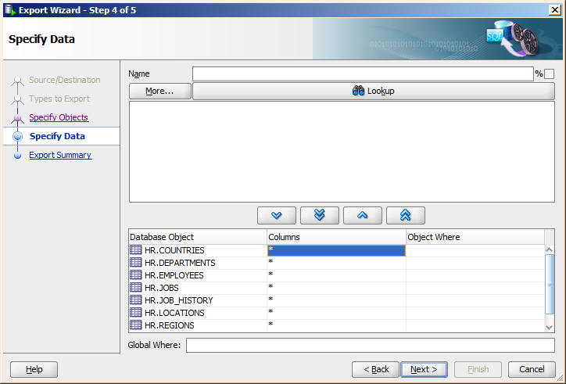This screenshot has height=384, width=566.
Task: Select the HR.COUNTRIES row text
Action: (x=174, y=250)
